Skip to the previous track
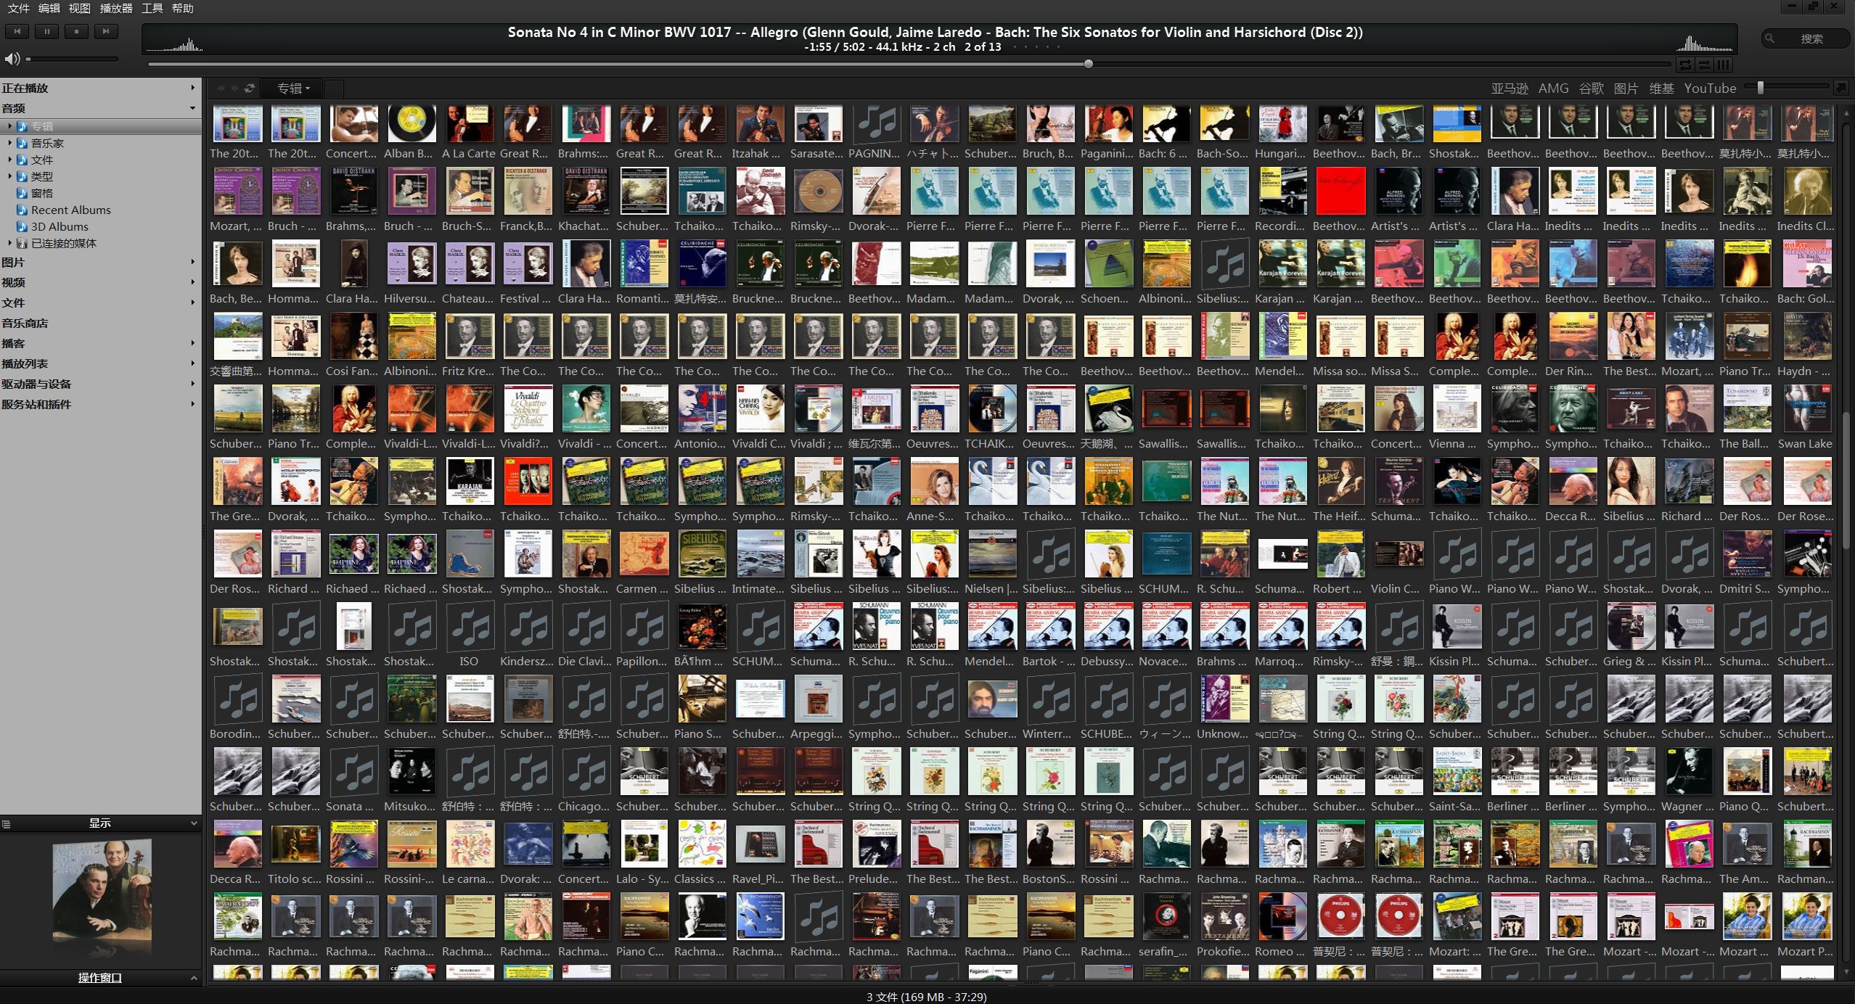This screenshot has width=1855, height=1004. pyautogui.click(x=17, y=31)
